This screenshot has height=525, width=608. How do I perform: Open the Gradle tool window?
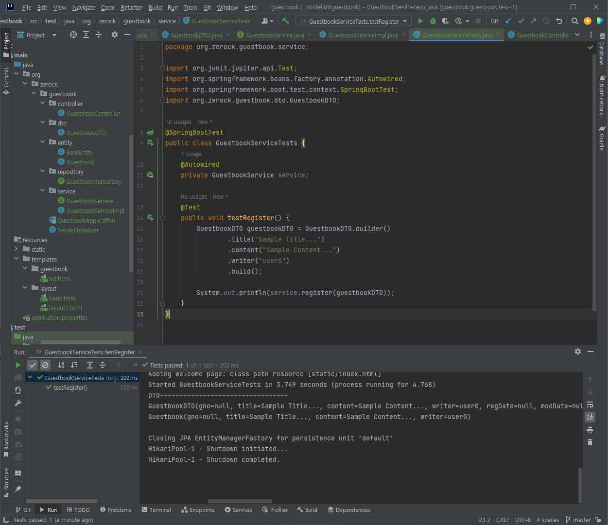(x=602, y=138)
